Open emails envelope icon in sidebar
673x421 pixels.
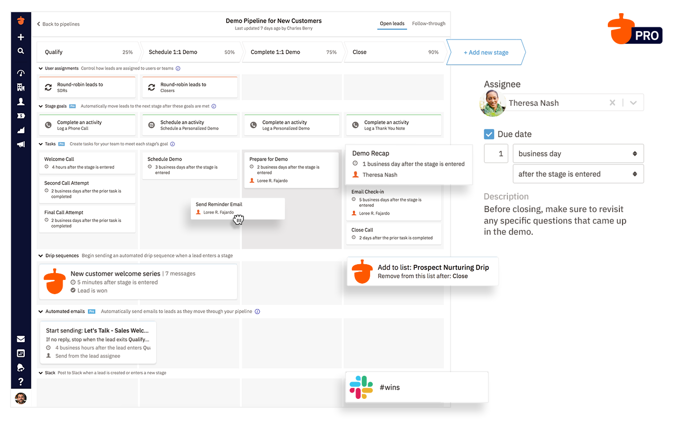(21, 339)
